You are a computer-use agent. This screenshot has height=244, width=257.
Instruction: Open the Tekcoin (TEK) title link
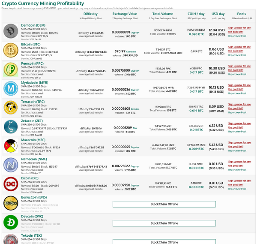[x=31, y=235]
